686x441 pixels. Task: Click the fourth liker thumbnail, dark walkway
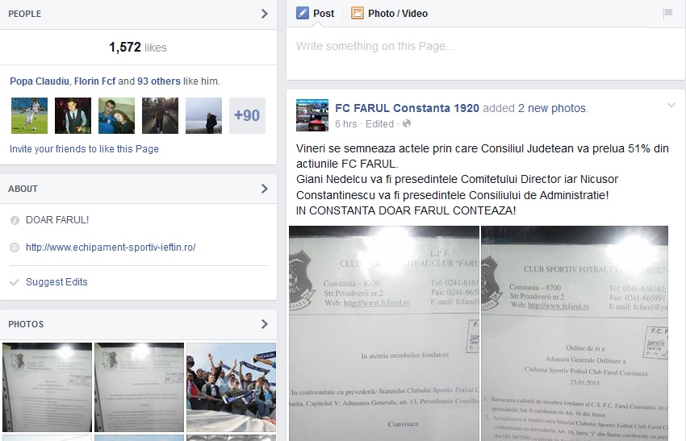coord(160,115)
